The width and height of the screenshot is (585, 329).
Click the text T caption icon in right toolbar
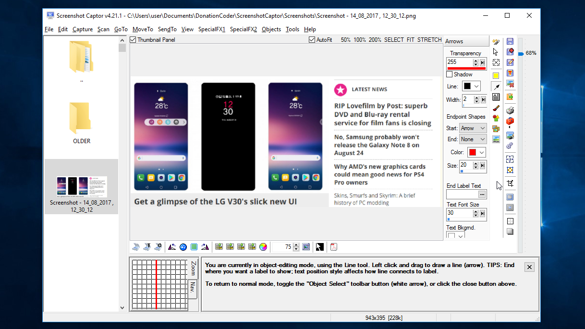[x=510, y=73]
